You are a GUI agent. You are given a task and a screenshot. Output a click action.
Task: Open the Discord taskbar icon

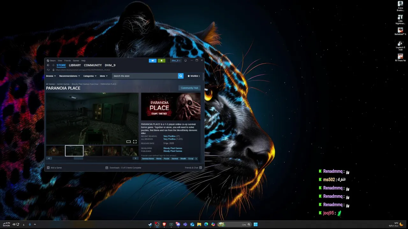click(178, 224)
